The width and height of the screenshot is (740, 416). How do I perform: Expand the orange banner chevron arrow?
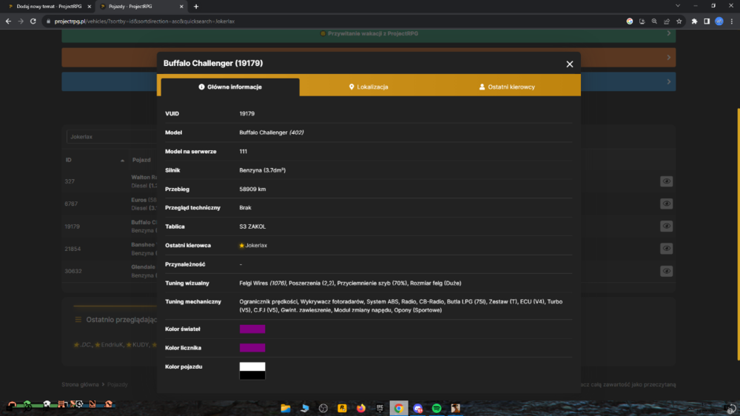(x=669, y=58)
